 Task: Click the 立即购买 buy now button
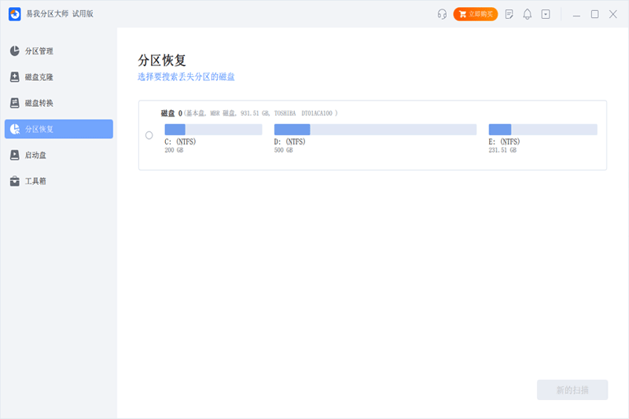(476, 14)
